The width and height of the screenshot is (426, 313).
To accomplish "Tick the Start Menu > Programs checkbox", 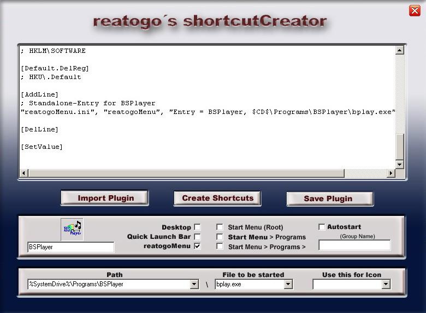I will click(x=220, y=237).
